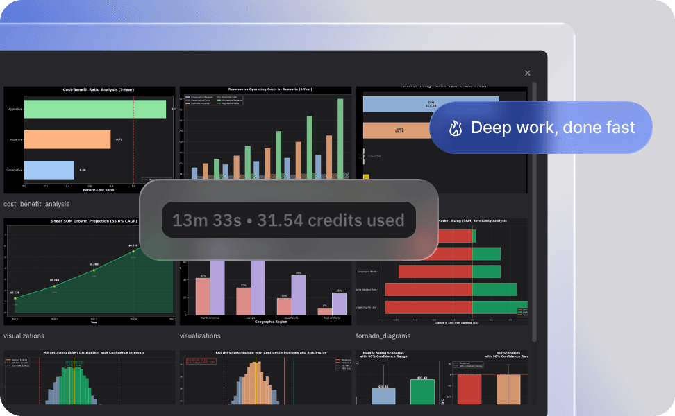
Task: Click the "13m 33s • 31.54 credits used" pill
Action: coord(288,220)
